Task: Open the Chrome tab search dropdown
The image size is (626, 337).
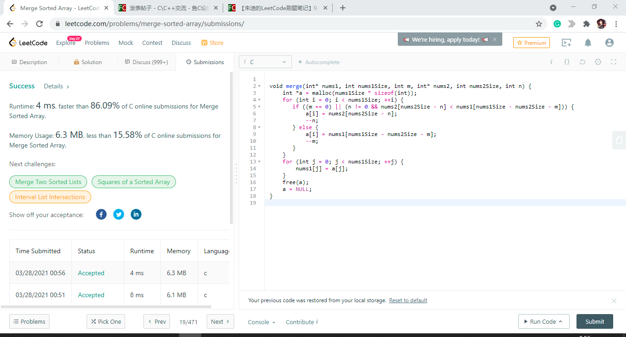Action: (x=553, y=8)
